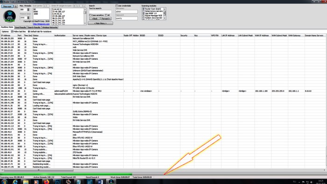Toggle the Use HNAP 1.0 module
Image resolution: width=327 pixels, height=184 pixels.
(x=143, y=14)
